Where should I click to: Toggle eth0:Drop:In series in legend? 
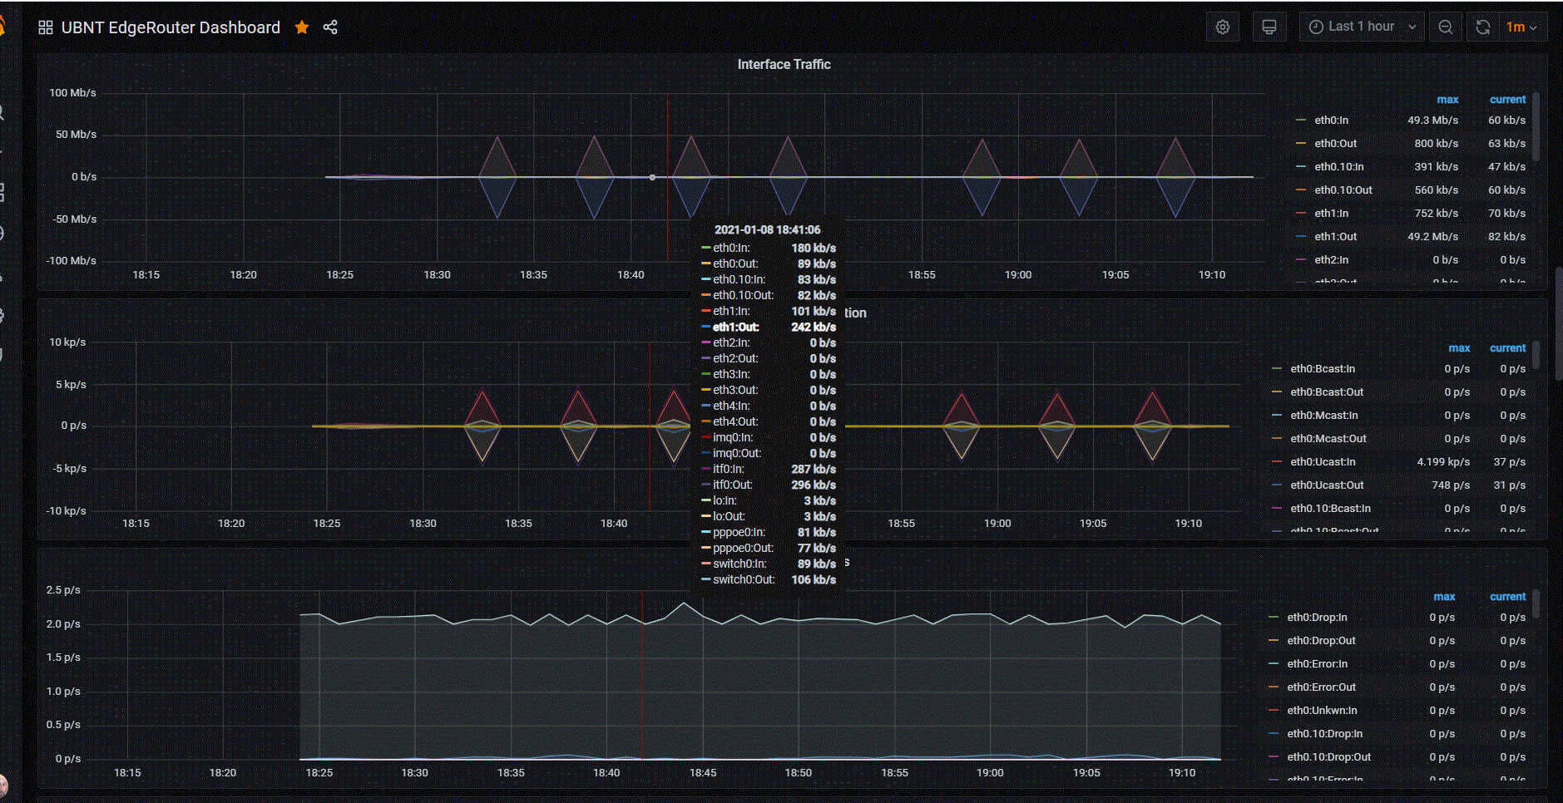point(1317,617)
